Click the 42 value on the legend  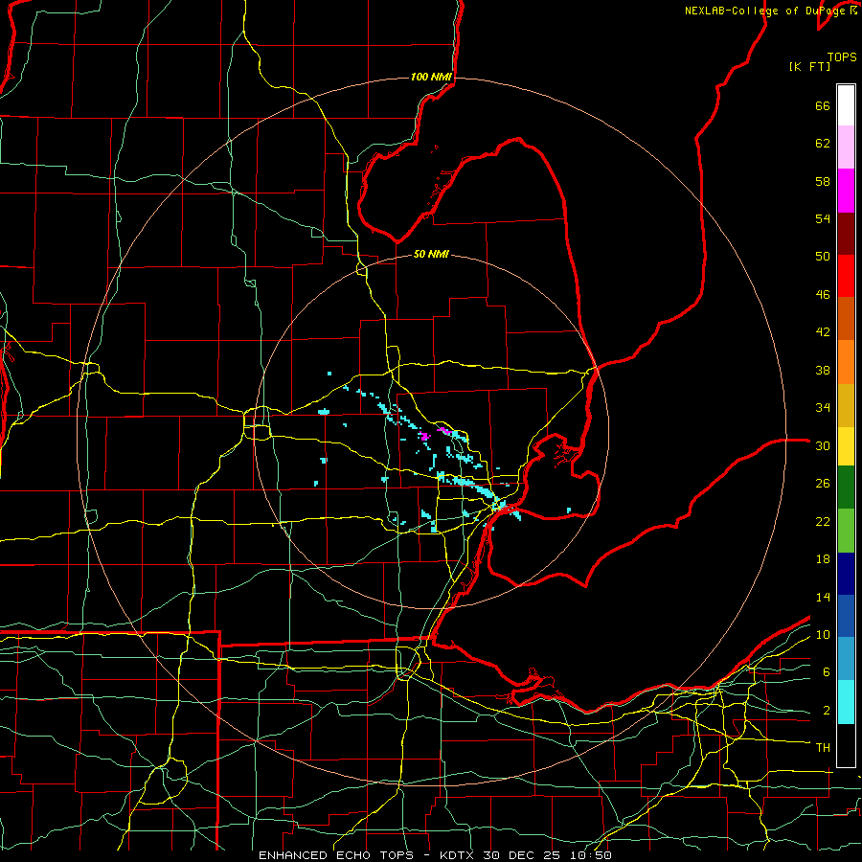click(x=823, y=332)
